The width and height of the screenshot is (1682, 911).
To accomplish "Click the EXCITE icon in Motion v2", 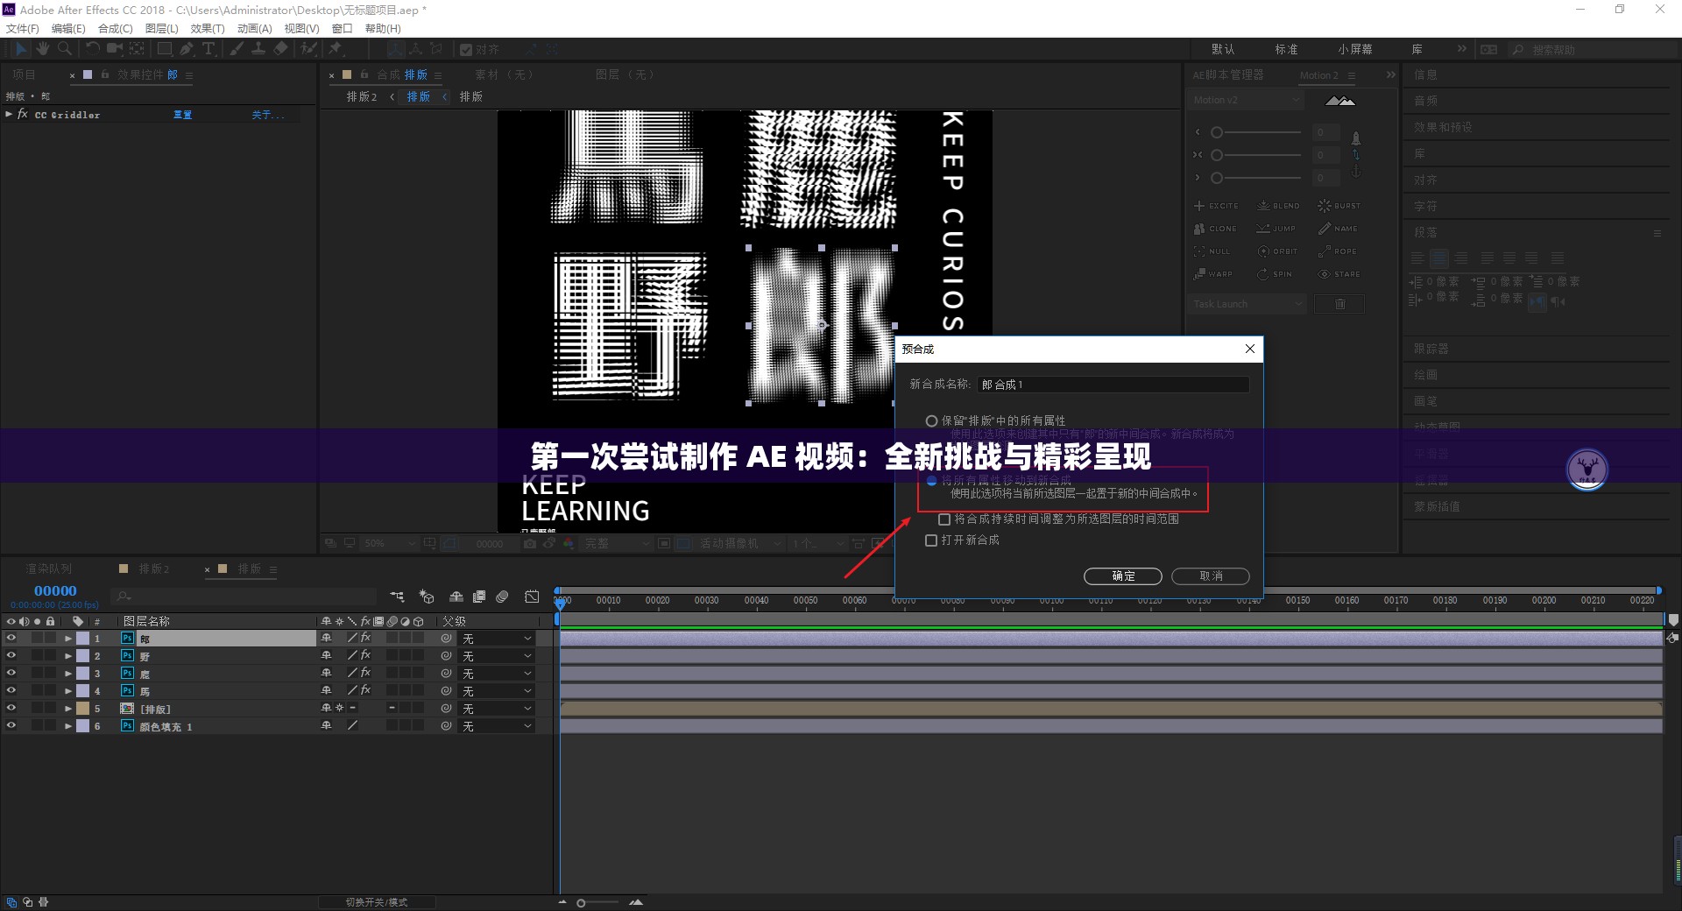I will (x=1199, y=206).
